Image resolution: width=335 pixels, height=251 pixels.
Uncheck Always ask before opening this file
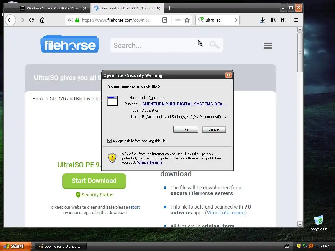click(109, 141)
